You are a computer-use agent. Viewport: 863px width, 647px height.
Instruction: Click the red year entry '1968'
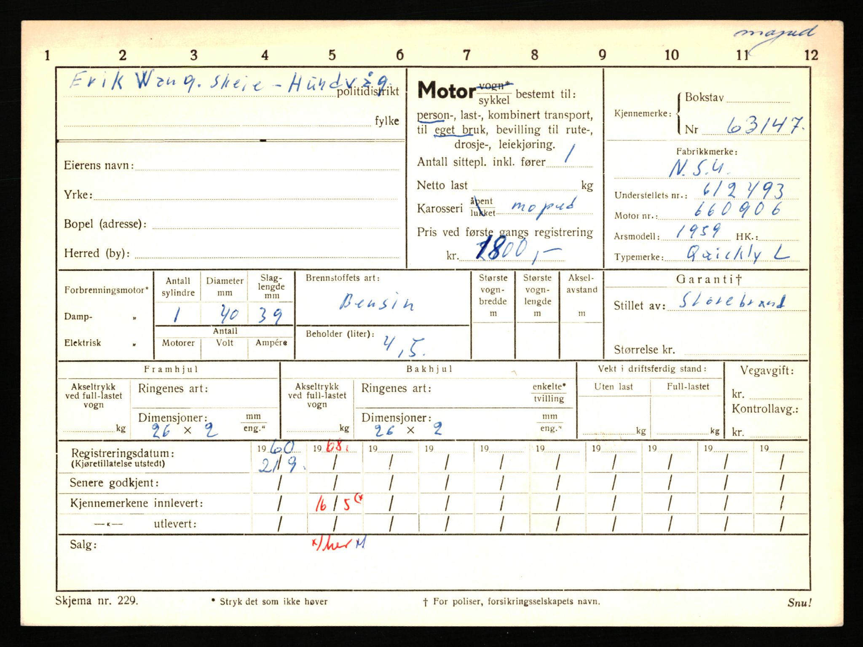pyautogui.click(x=331, y=448)
